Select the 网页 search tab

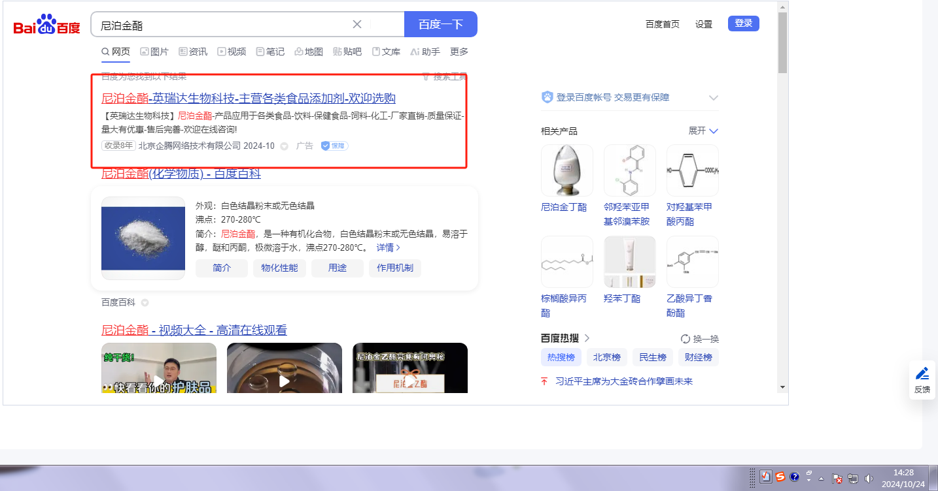pyautogui.click(x=116, y=52)
